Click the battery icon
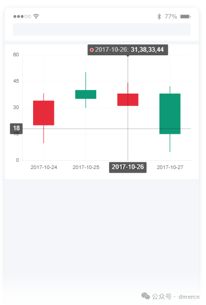Image resolution: width=206 pixels, height=305 pixels. click(185, 17)
